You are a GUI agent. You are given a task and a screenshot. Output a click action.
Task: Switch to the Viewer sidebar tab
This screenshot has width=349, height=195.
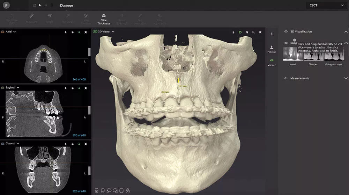point(272,62)
